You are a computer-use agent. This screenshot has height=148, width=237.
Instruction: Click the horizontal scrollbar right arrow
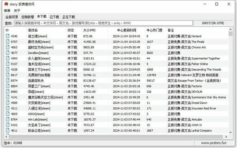(226, 137)
